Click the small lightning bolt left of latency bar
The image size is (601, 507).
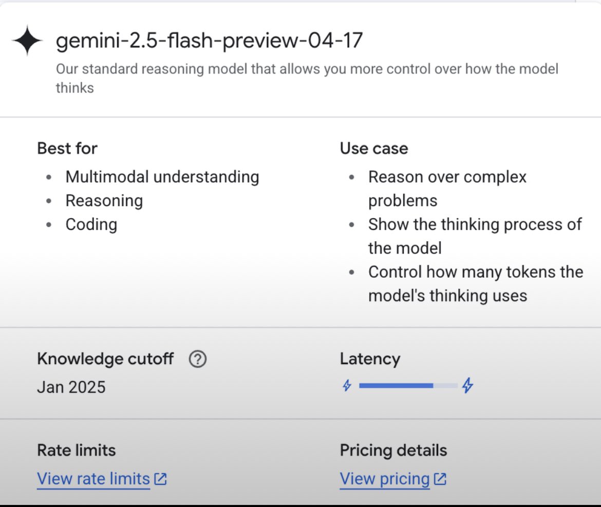click(347, 385)
